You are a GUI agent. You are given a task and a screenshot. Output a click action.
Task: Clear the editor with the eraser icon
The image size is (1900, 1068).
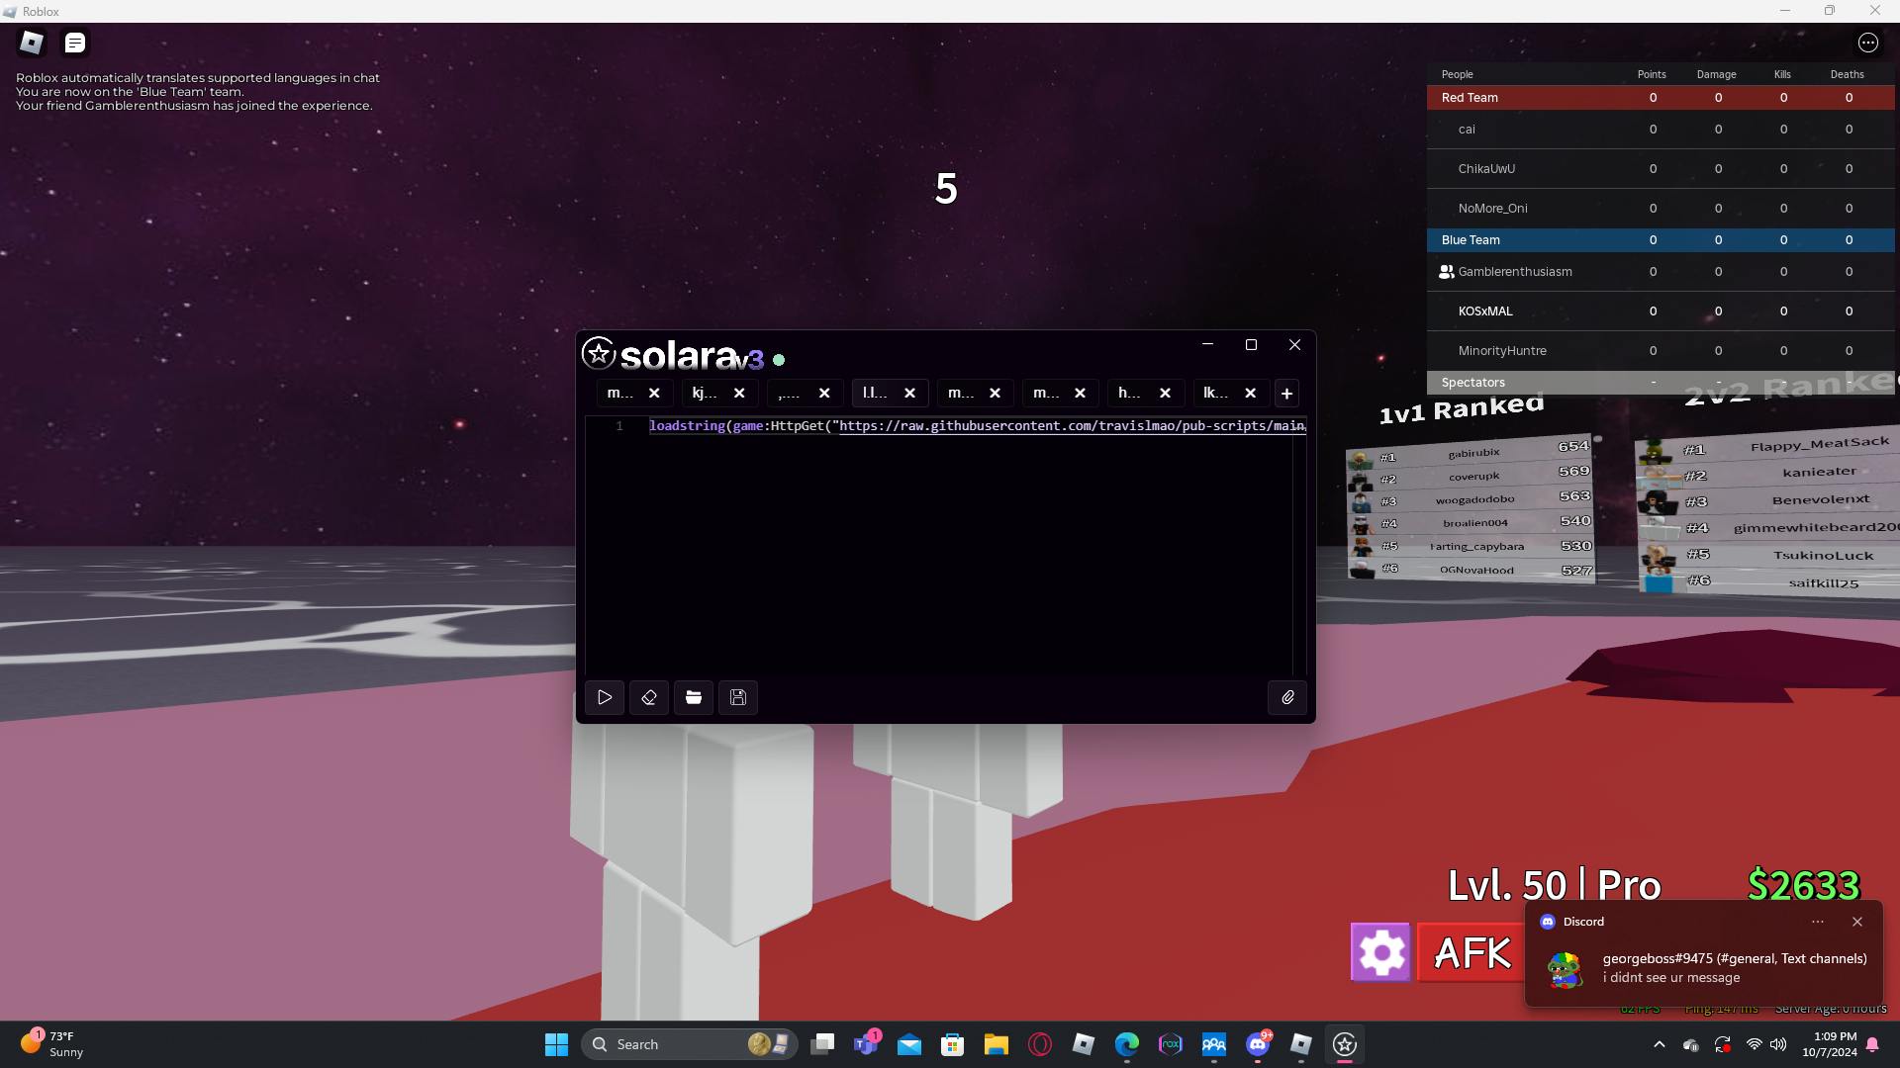[x=649, y=697]
